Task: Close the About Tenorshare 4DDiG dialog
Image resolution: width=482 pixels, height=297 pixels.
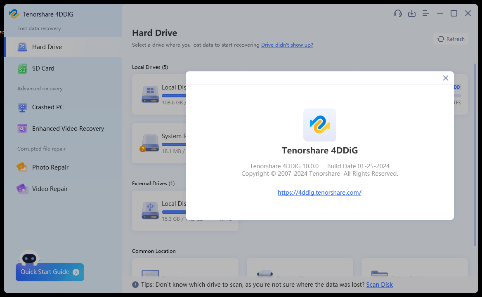Action: [x=445, y=78]
